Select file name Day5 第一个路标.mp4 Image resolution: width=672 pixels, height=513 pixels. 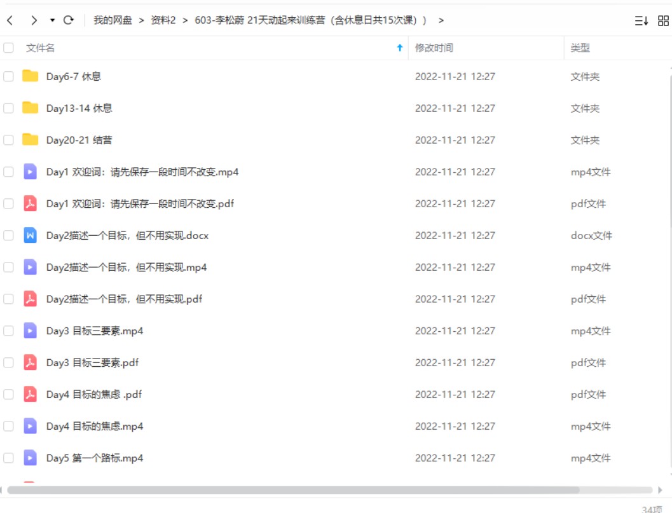[x=95, y=458]
